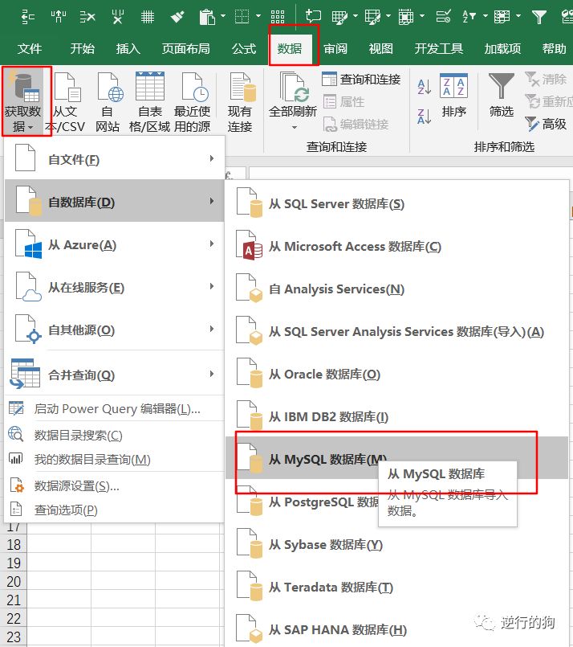Choose 从 MySQL 数据库(M)
The height and width of the screenshot is (647, 573).
(396, 458)
